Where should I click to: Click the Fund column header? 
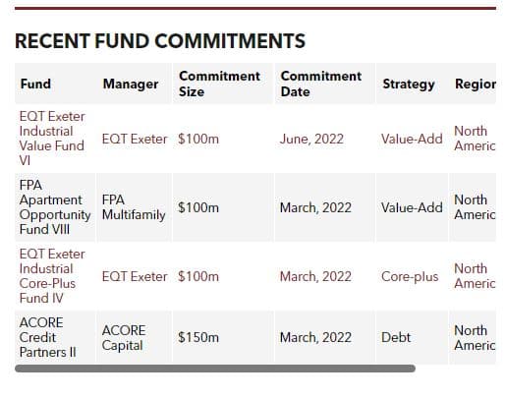(x=35, y=84)
